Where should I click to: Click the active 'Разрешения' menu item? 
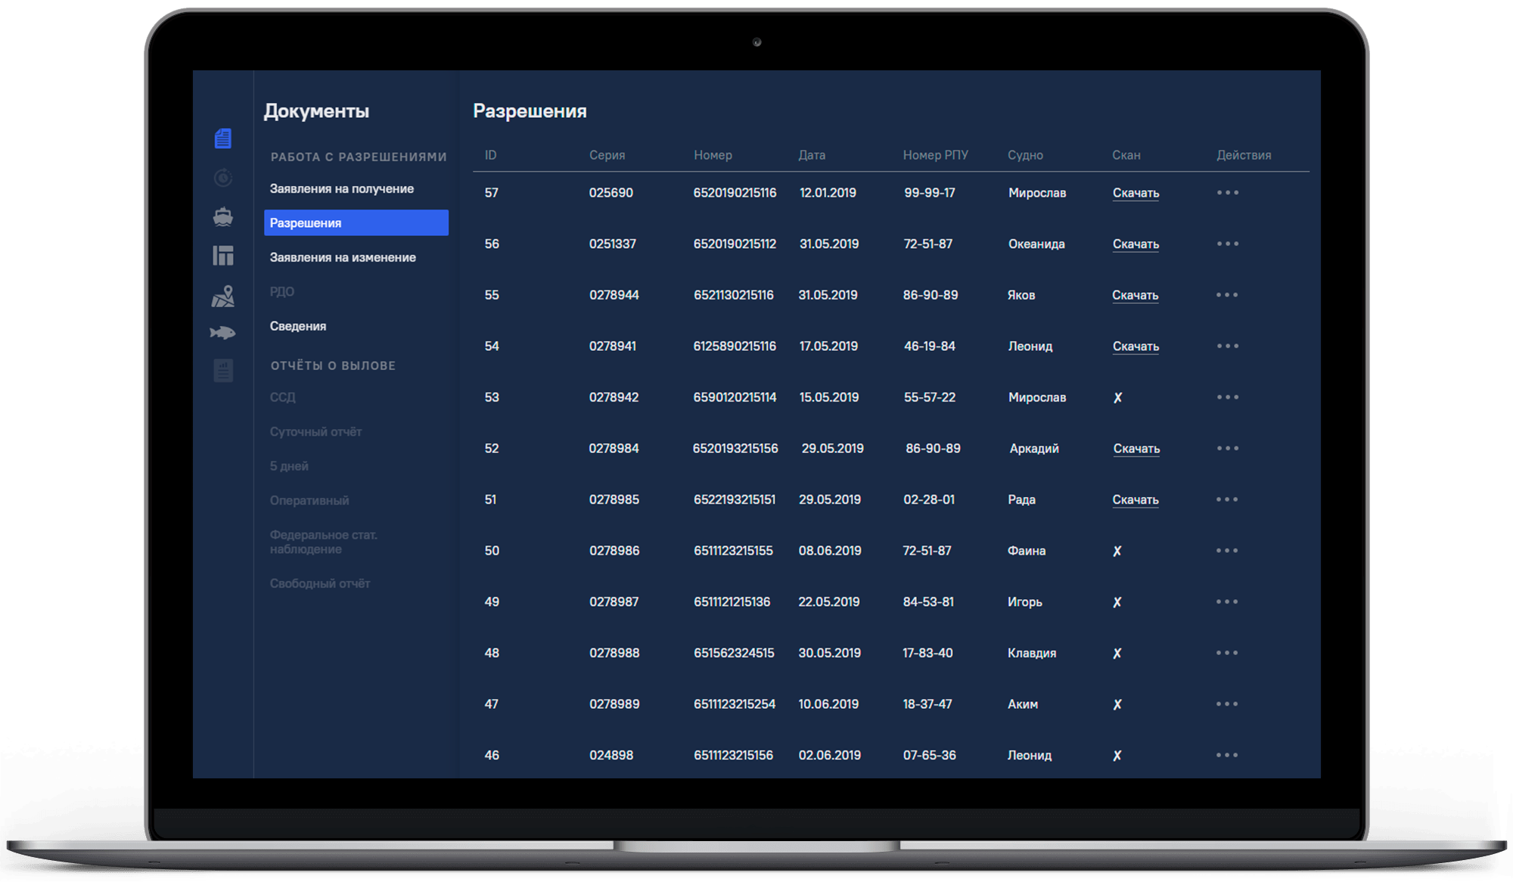[x=356, y=222]
